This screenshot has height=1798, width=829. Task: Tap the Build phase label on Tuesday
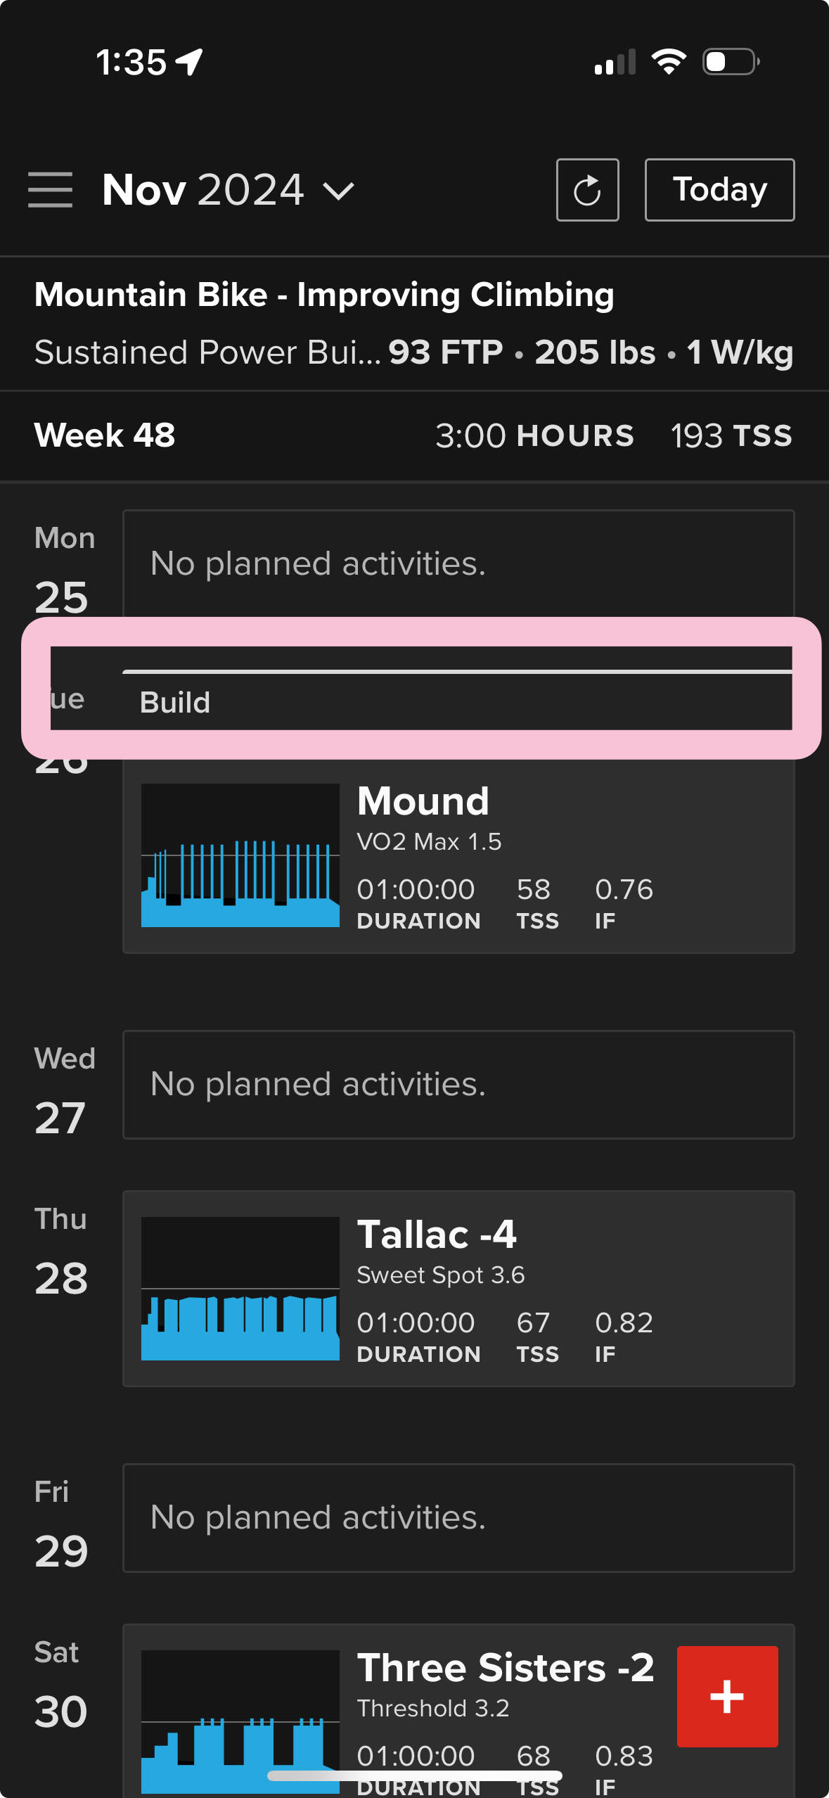(175, 703)
